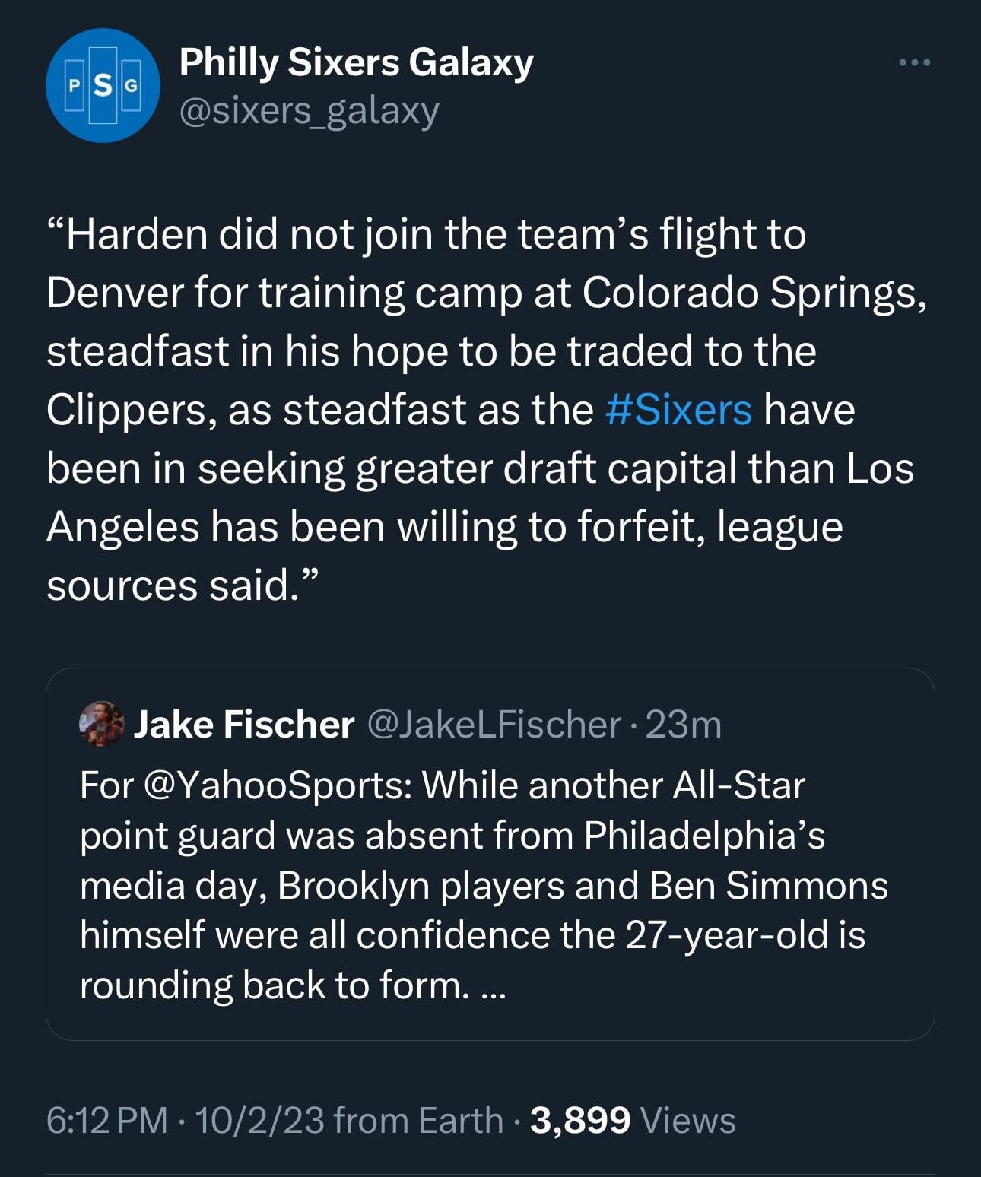View the 3,899 Views count
Viewport: 981px width, 1177px height.
pos(633,1120)
